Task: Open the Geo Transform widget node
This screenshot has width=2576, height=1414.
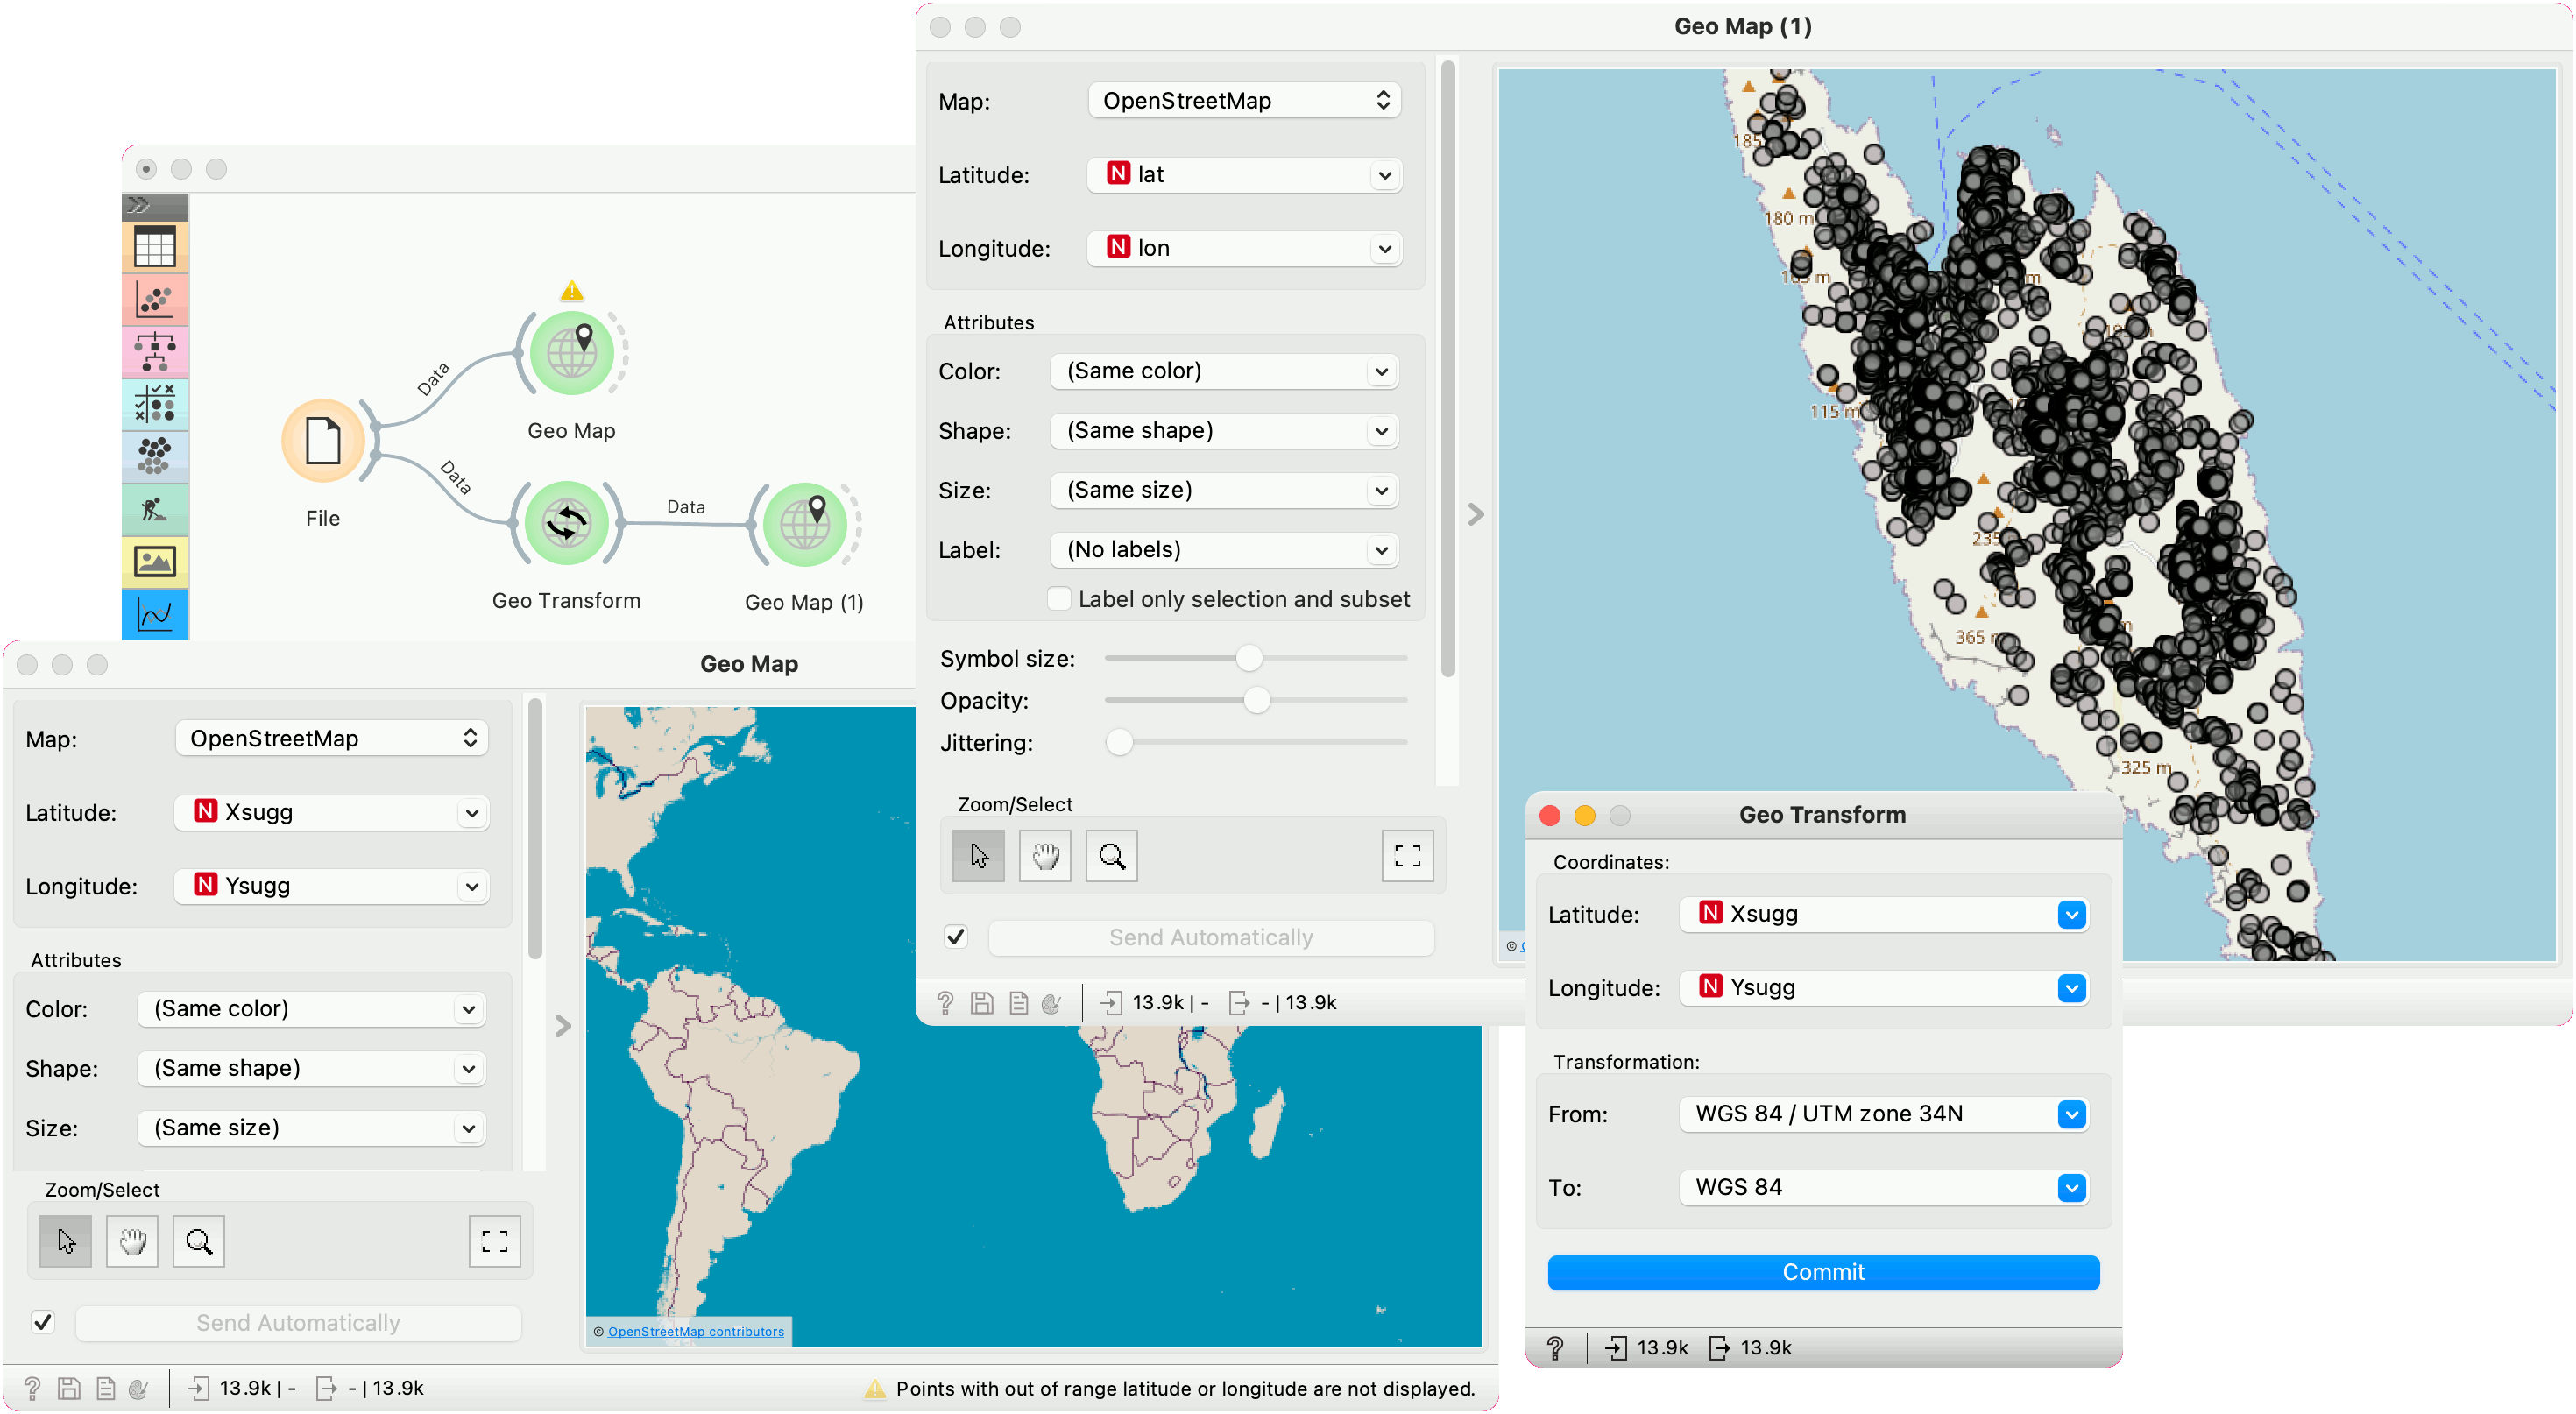Action: pyautogui.click(x=566, y=523)
